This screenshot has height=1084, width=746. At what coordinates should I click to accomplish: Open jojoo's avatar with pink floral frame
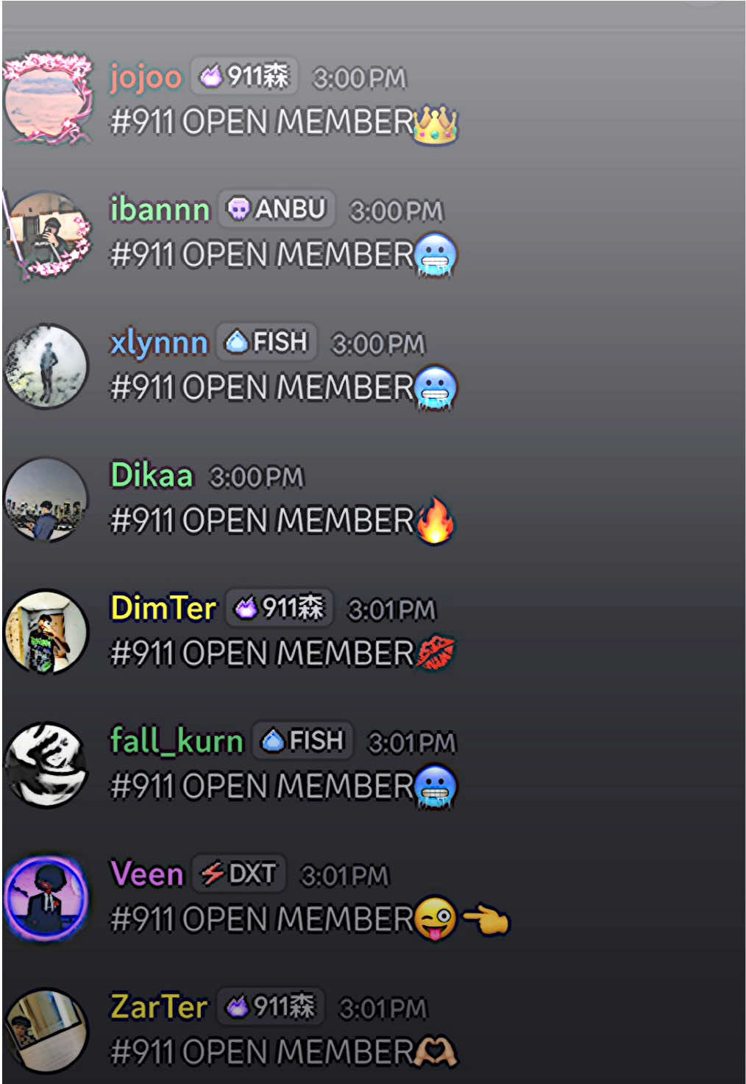point(48,99)
